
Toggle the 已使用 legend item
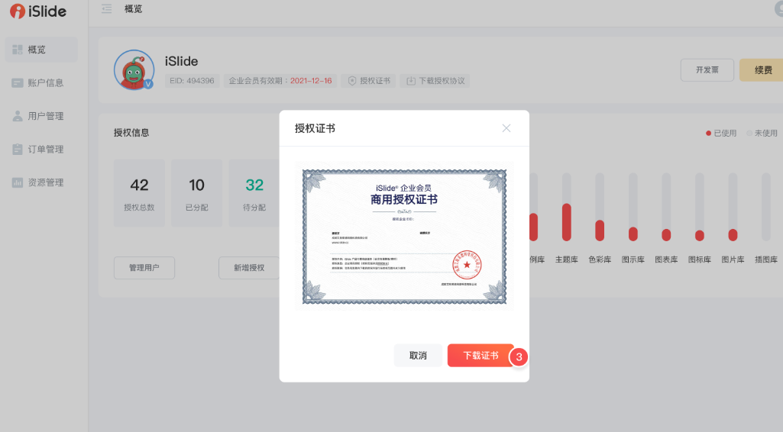(x=721, y=134)
